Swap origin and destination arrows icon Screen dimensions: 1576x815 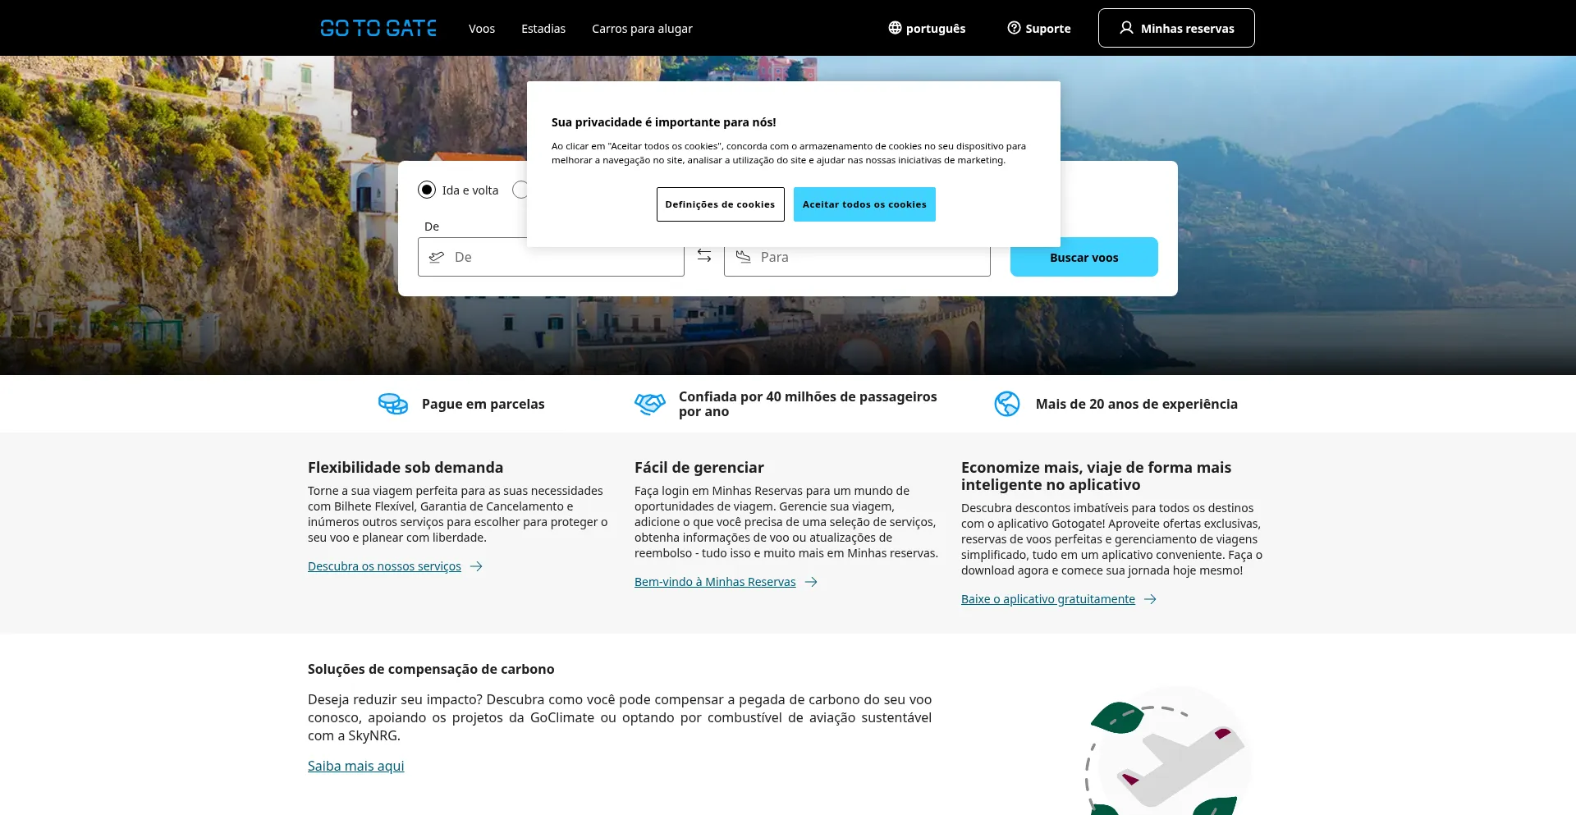pyautogui.click(x=704, y=256)
